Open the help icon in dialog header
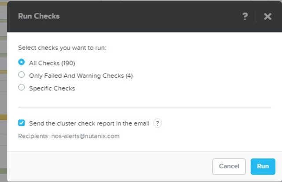The image size is (282, 182). tap(245, 16)
